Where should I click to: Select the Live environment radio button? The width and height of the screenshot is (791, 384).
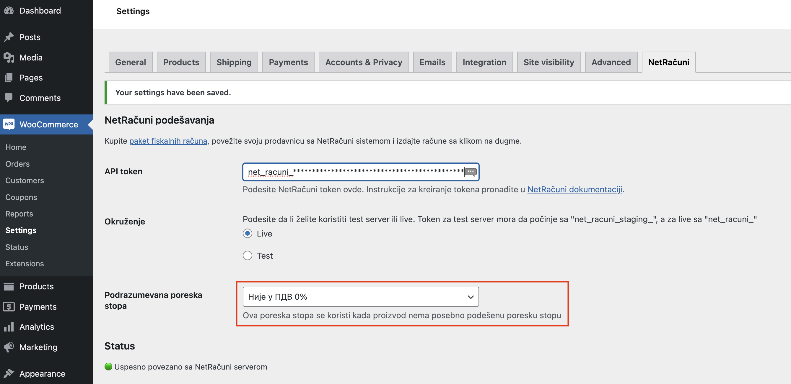click(x=247, y=233)
